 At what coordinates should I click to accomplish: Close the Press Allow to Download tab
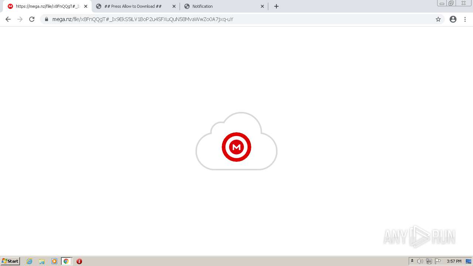174,6
